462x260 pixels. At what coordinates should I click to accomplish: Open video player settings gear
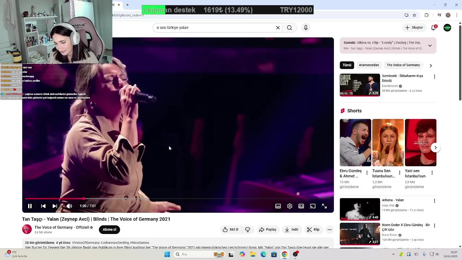289,206
